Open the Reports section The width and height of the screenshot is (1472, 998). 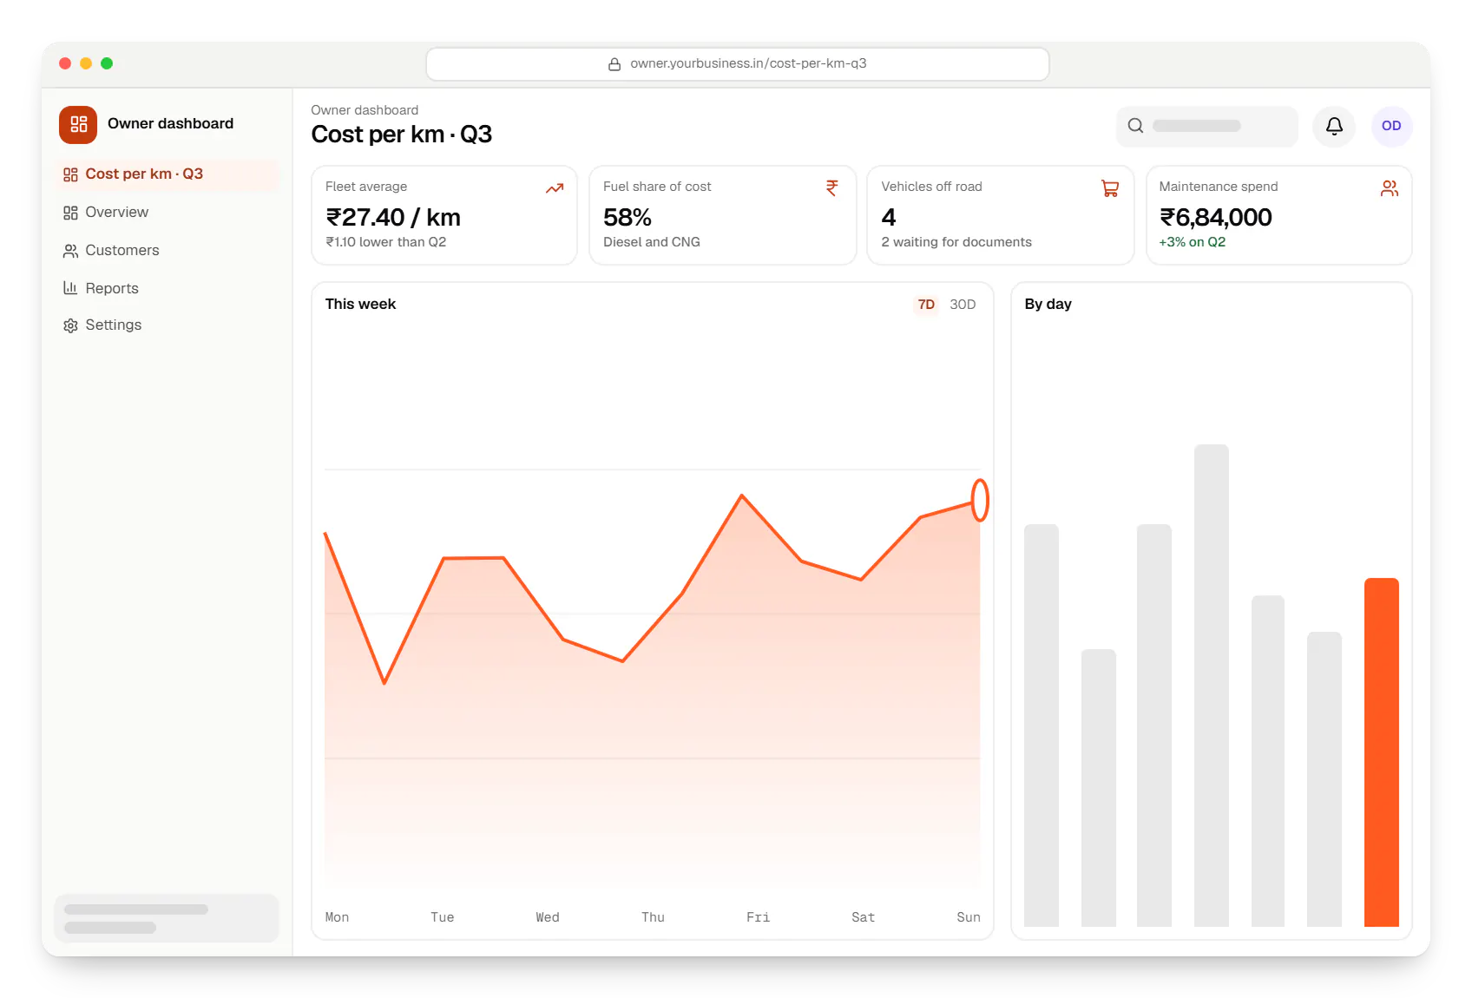[167, 288]
